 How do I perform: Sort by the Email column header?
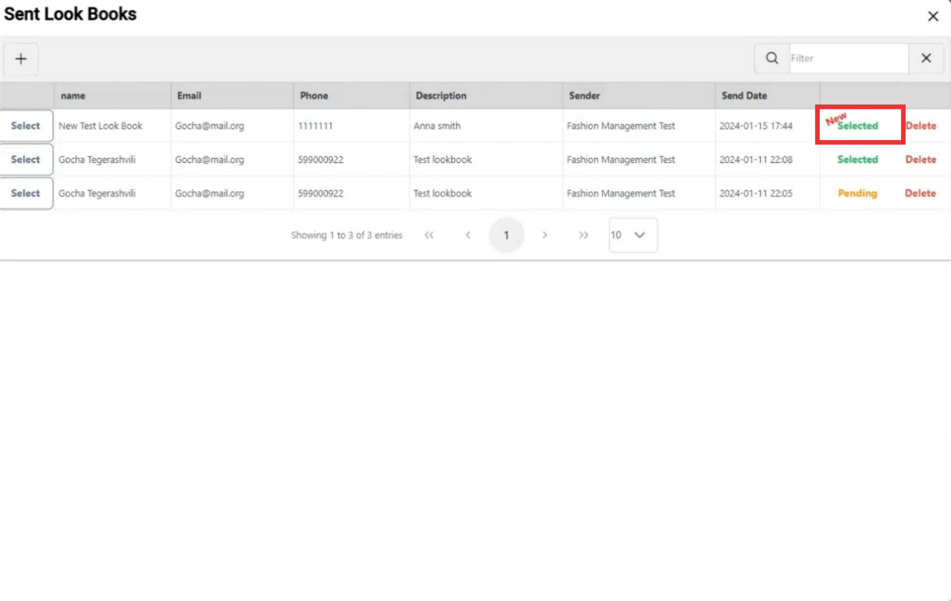232,96
